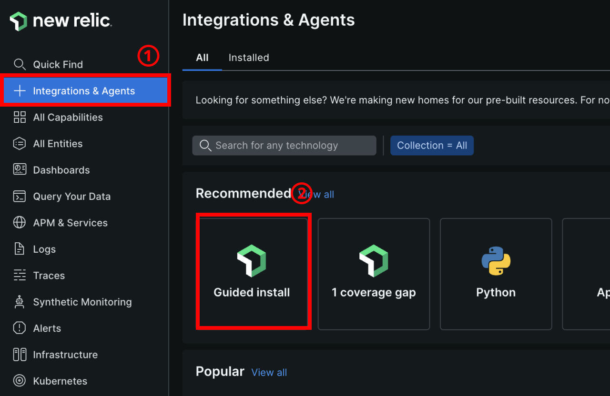Click the search for any technology field
This screenshot has height=396, width=610.
(284, 145)
